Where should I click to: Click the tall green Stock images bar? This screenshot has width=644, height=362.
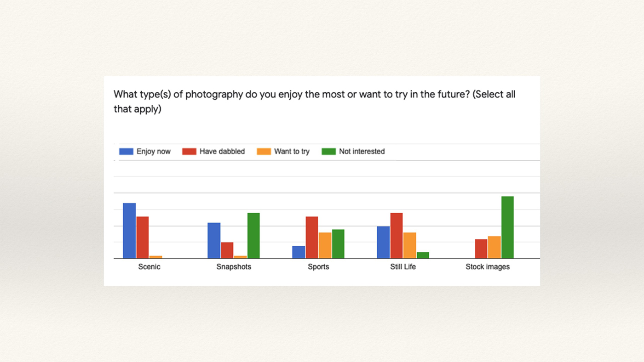point(507,227)
